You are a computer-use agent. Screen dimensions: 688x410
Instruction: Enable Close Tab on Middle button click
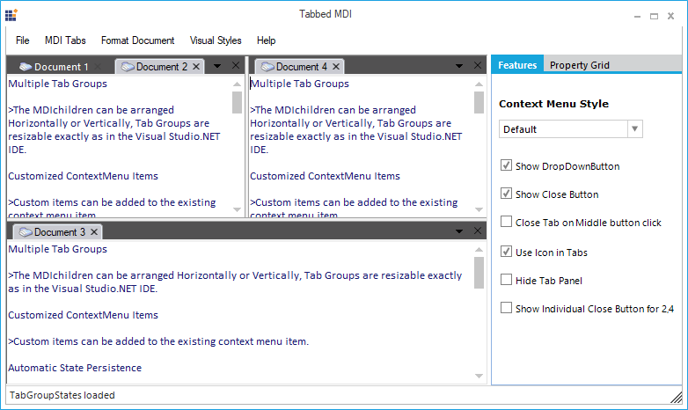507,222
